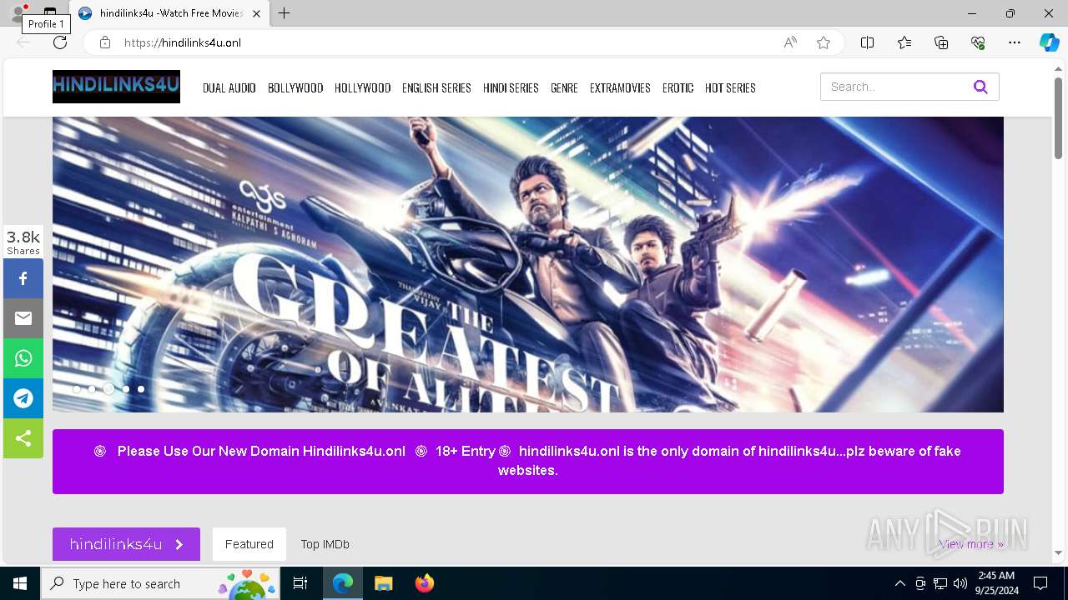The width and height of the screenshot is (1068, 600).
Task: Open the Split screen icon
Action: click(868, 42)
